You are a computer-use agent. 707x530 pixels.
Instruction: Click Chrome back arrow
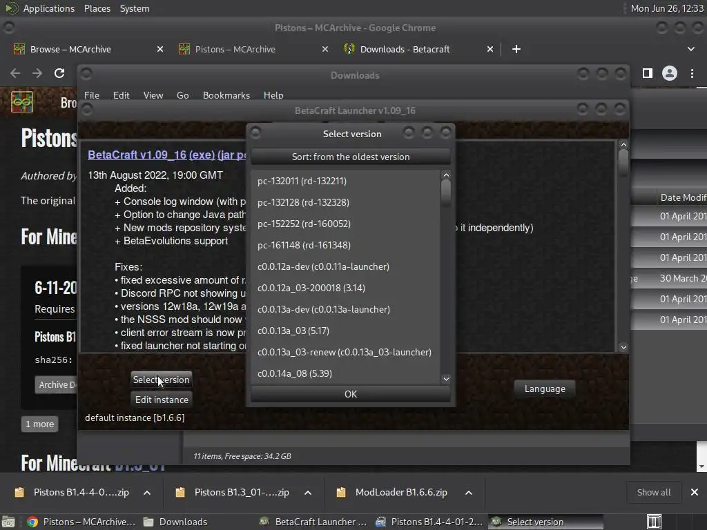tap(15, 73)
